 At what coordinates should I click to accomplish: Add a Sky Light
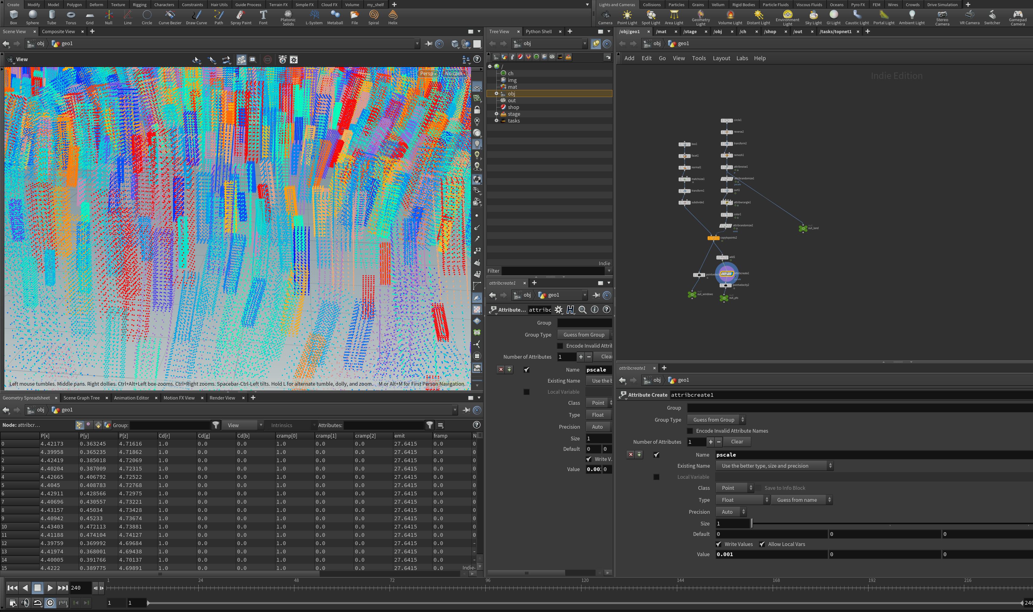click(x=813, y=17)
